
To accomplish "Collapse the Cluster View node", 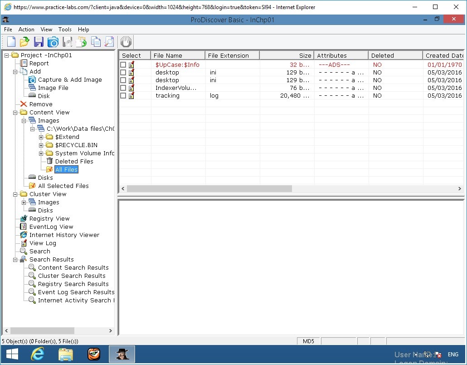I will tap(15, 194).
